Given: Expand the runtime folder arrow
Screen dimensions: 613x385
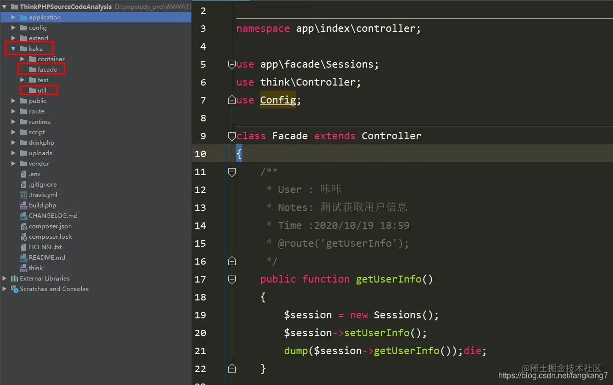Looking at the screenshot, I should [14, 122].
